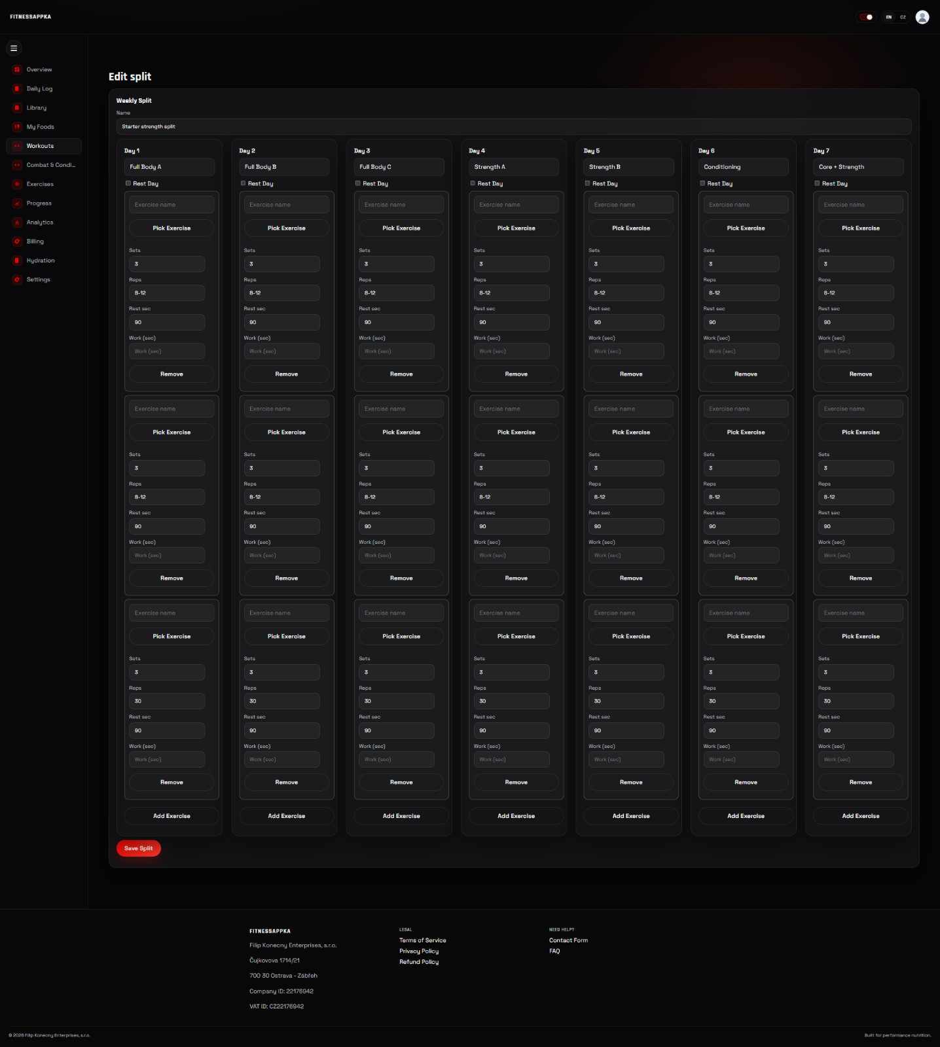Click the Analytics sidebar icon
Screen dimensions: 940x1047
click(x=17, y=222)
